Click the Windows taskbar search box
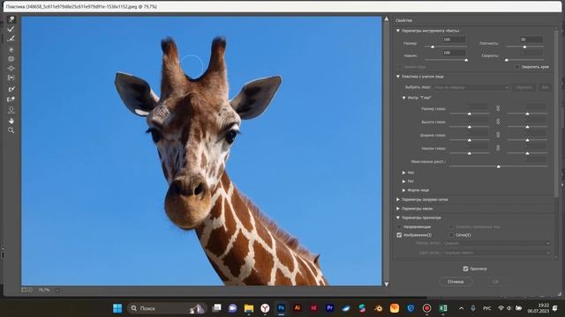Screen dimensions: 565x317 pyautogui.click(x=167, y=308)
